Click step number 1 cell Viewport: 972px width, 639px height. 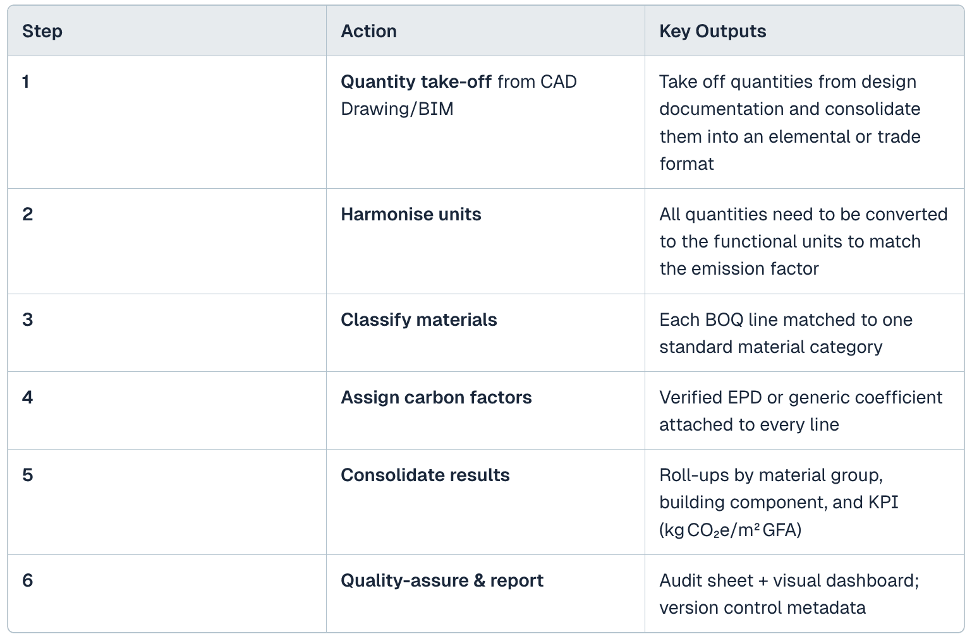pos(26,81)
